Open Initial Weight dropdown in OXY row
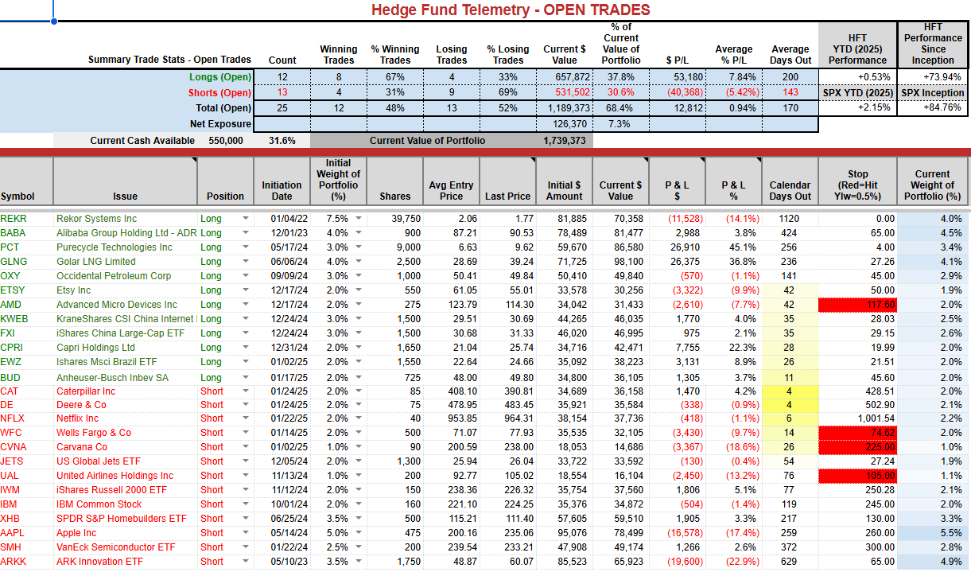 point(359,276)
